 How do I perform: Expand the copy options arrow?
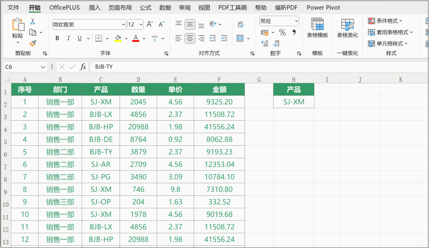click(41, 32)
